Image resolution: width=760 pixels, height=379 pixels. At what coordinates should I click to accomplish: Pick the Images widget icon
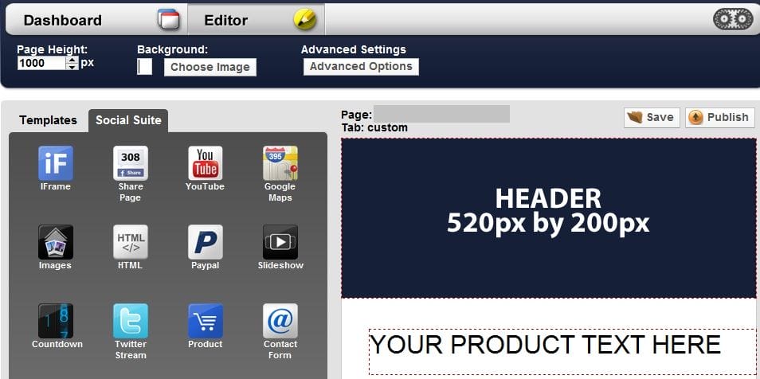click(55, 242)
